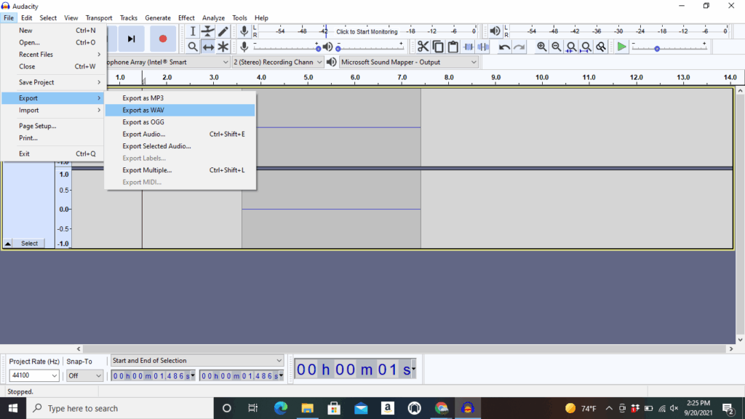Click the Undo arrow icon
The image size is (745, 419).
(504, 47)
